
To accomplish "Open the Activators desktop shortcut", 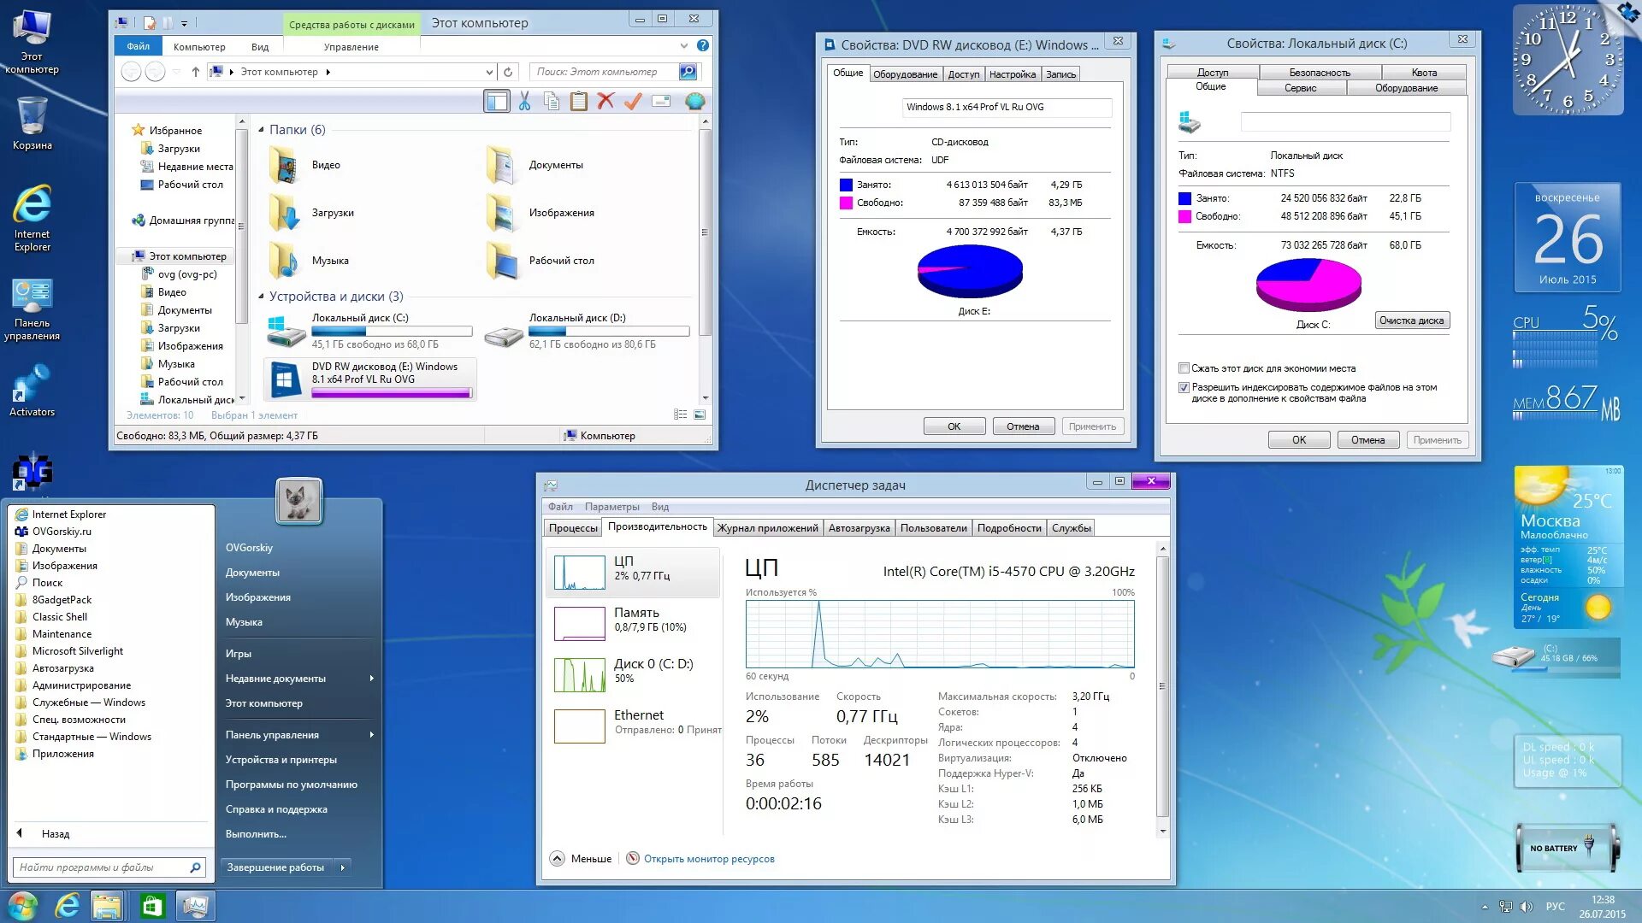I will click(32, 391).
